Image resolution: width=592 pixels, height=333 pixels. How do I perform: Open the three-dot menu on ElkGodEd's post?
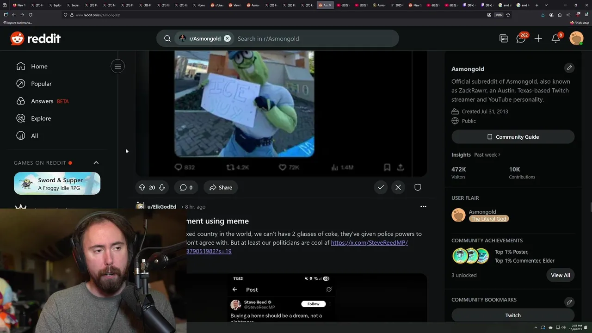point(423,207)
